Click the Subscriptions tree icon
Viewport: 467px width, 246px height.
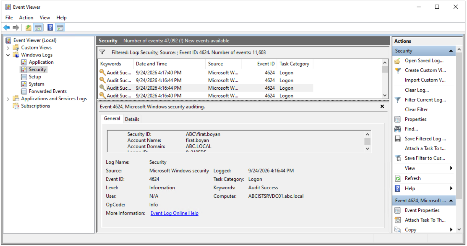coord(16,106)
